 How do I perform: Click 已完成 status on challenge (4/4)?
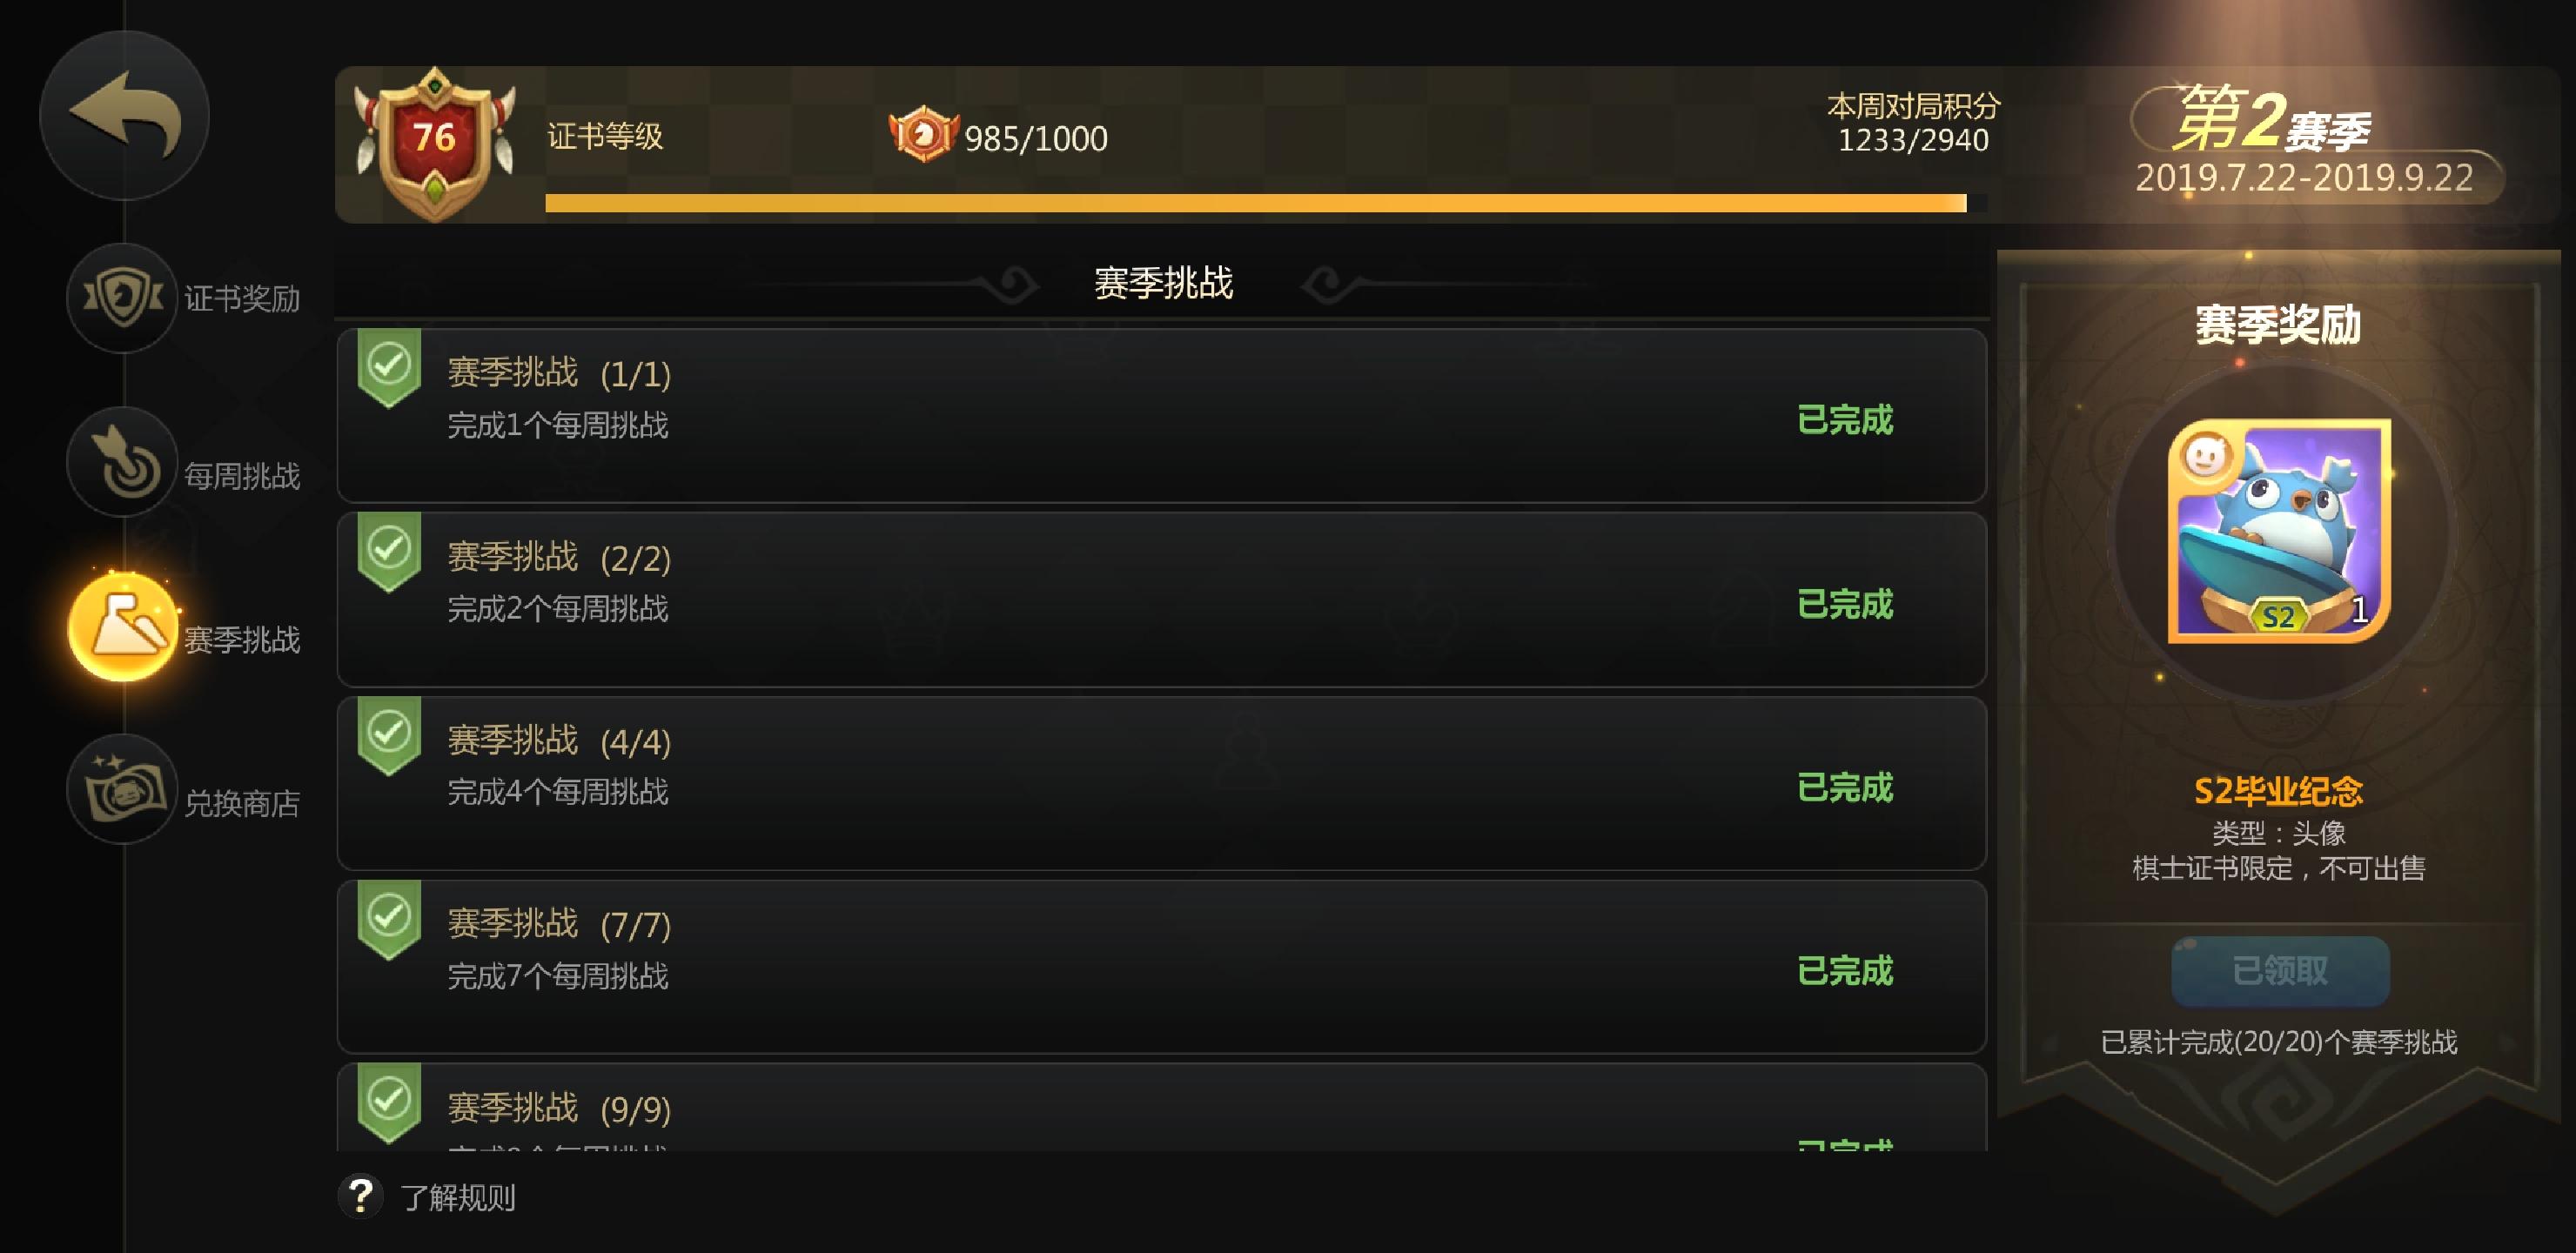click(1845, 787)
